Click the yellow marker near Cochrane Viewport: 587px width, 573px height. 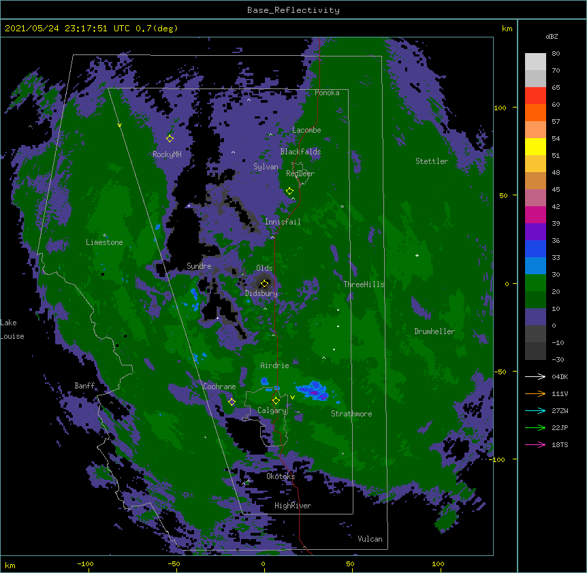[x=232, y=402]
